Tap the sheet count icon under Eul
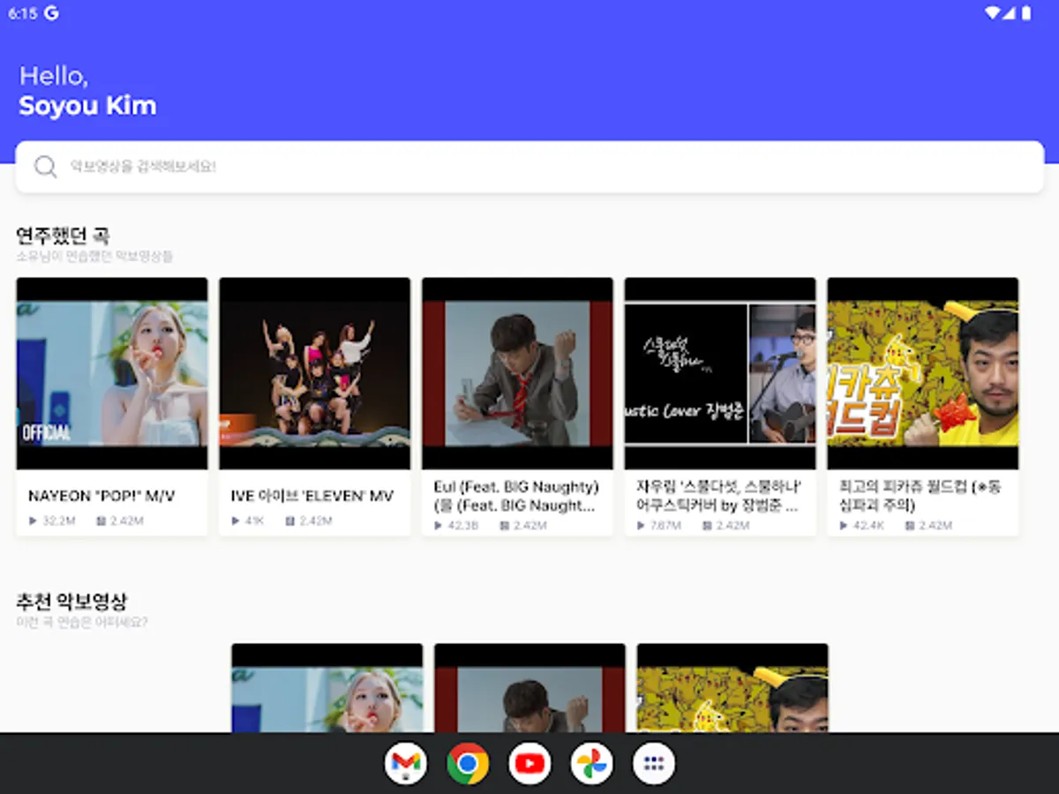 pyautogui.click(x=505, y=525)
